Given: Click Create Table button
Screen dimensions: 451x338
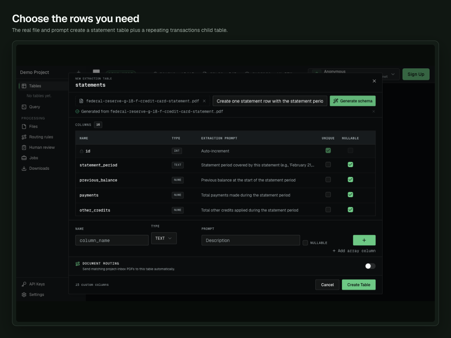Looking at the screenshot, I should coord(359,285).
